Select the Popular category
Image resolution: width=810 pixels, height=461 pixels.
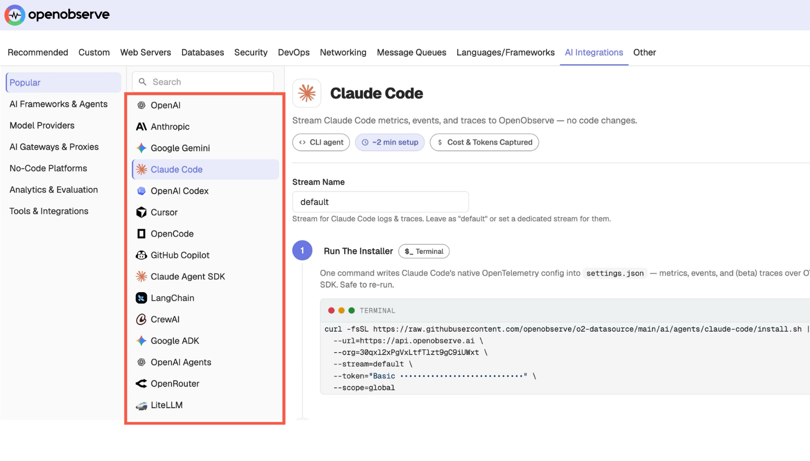[x=63, y=82]
